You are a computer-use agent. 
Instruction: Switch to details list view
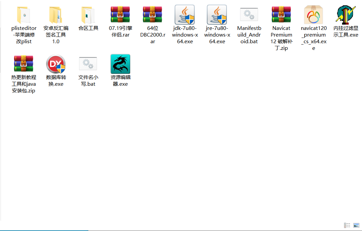click(x=347, y=225)
